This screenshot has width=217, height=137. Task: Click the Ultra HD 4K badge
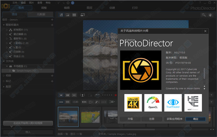133,103
